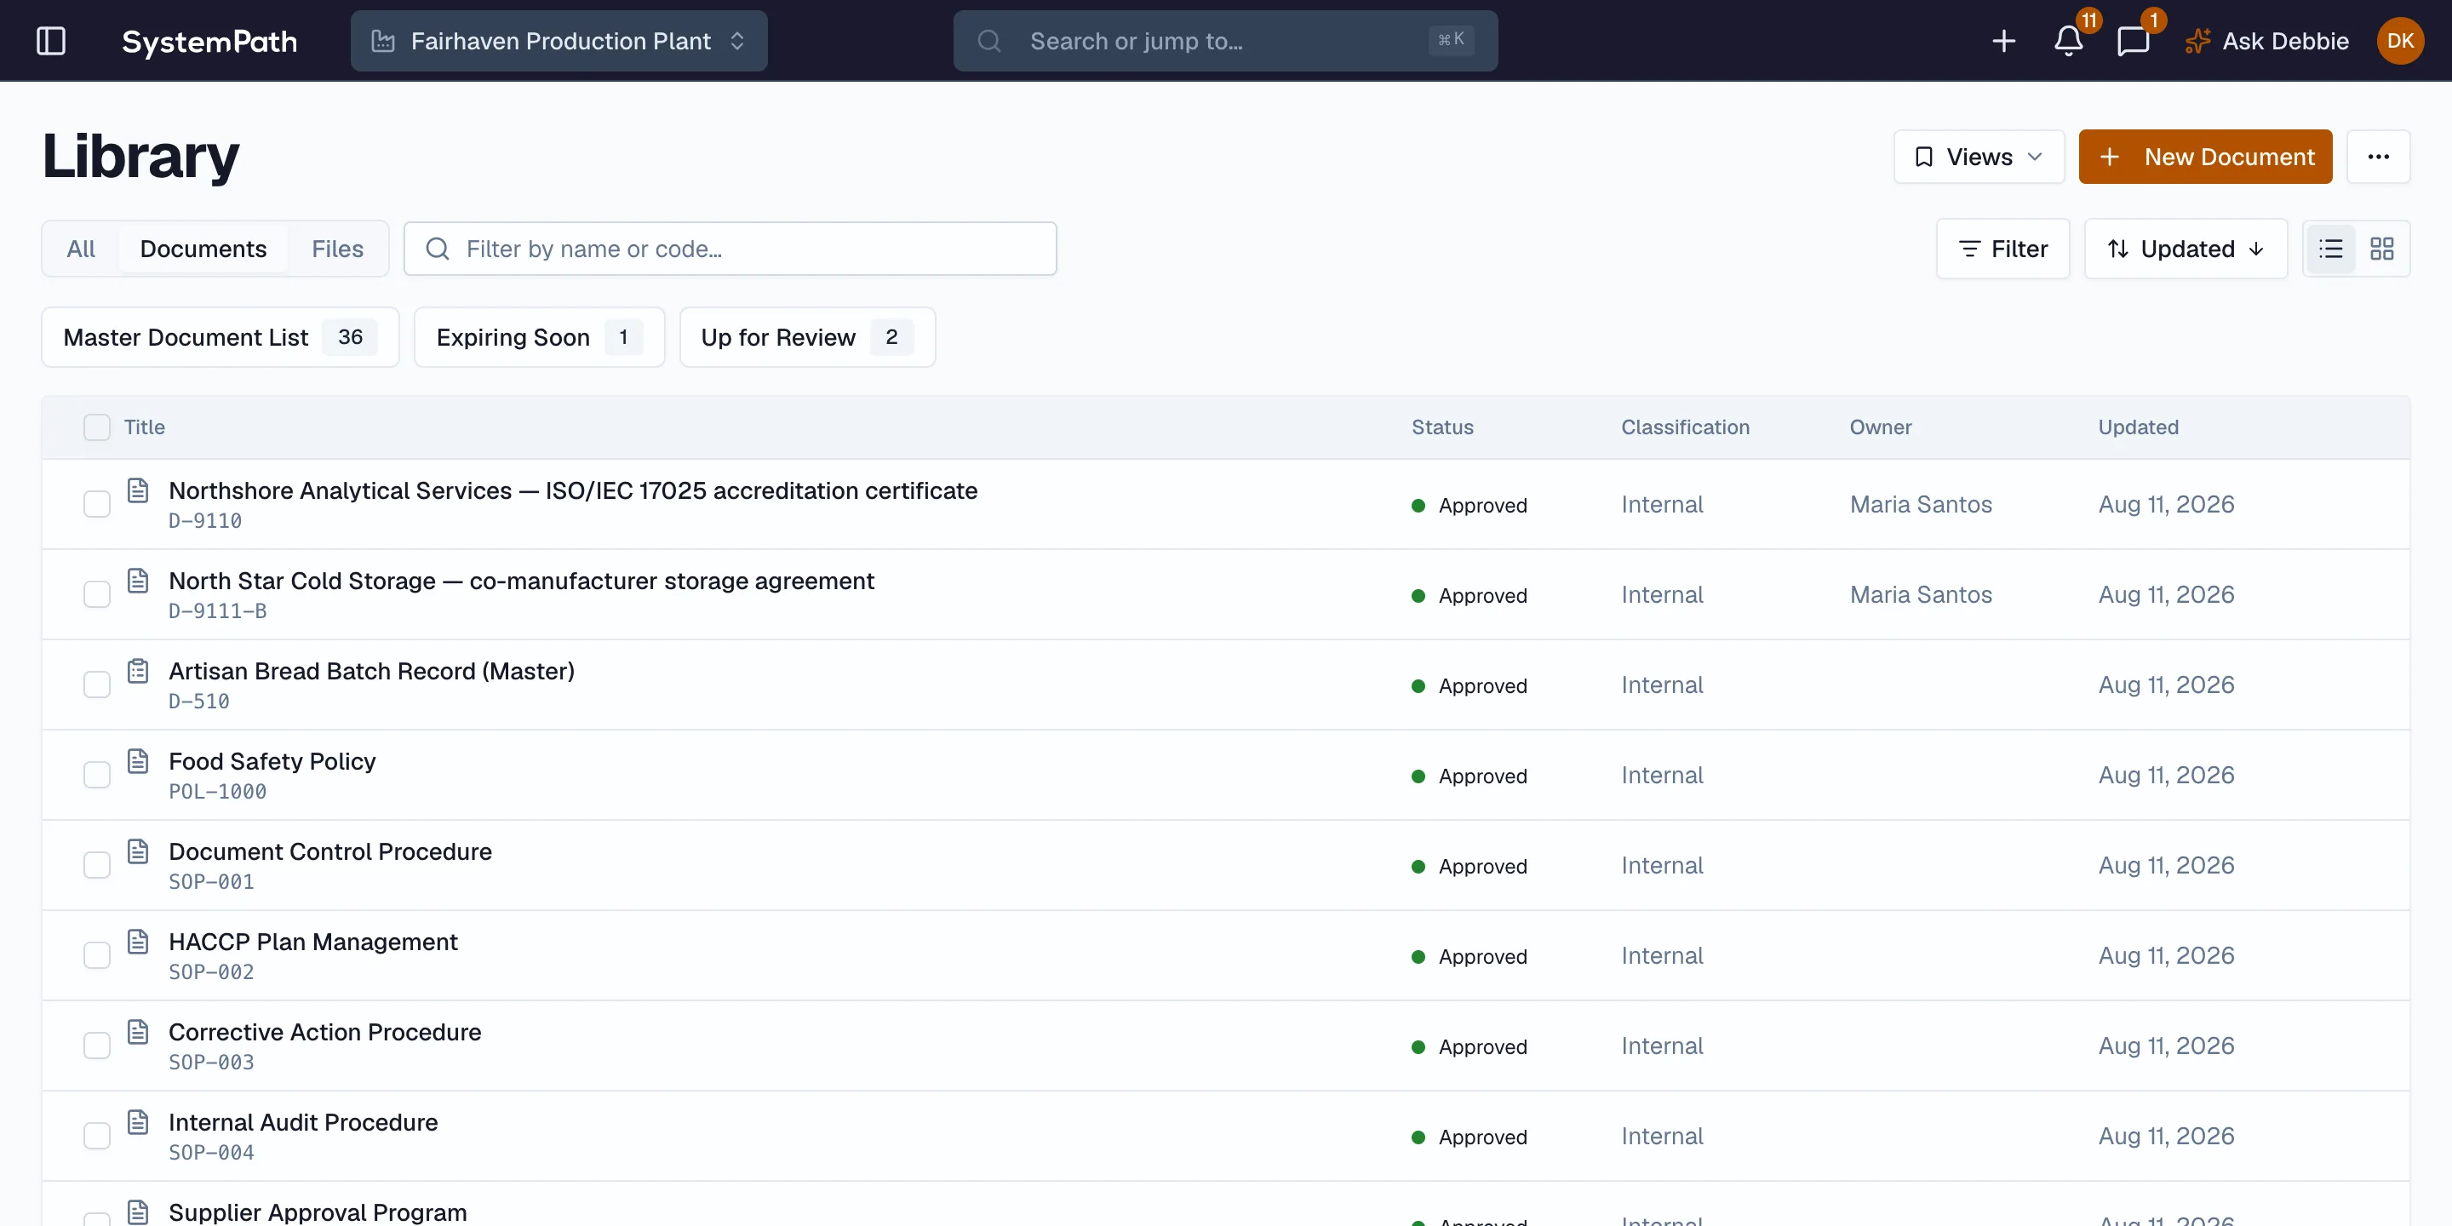Switch to grid view layout
This screenshot has height=1226, width=2452.
coord(2381,249)
